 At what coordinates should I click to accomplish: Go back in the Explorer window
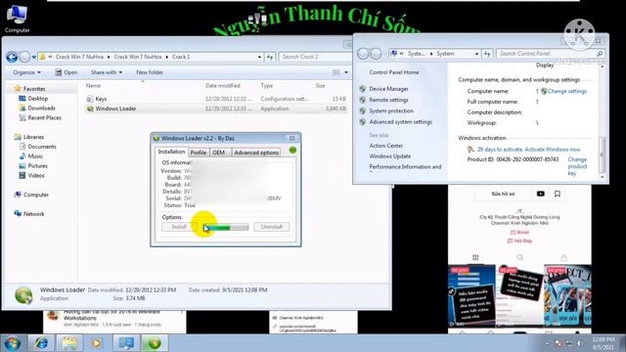(12, 57)
